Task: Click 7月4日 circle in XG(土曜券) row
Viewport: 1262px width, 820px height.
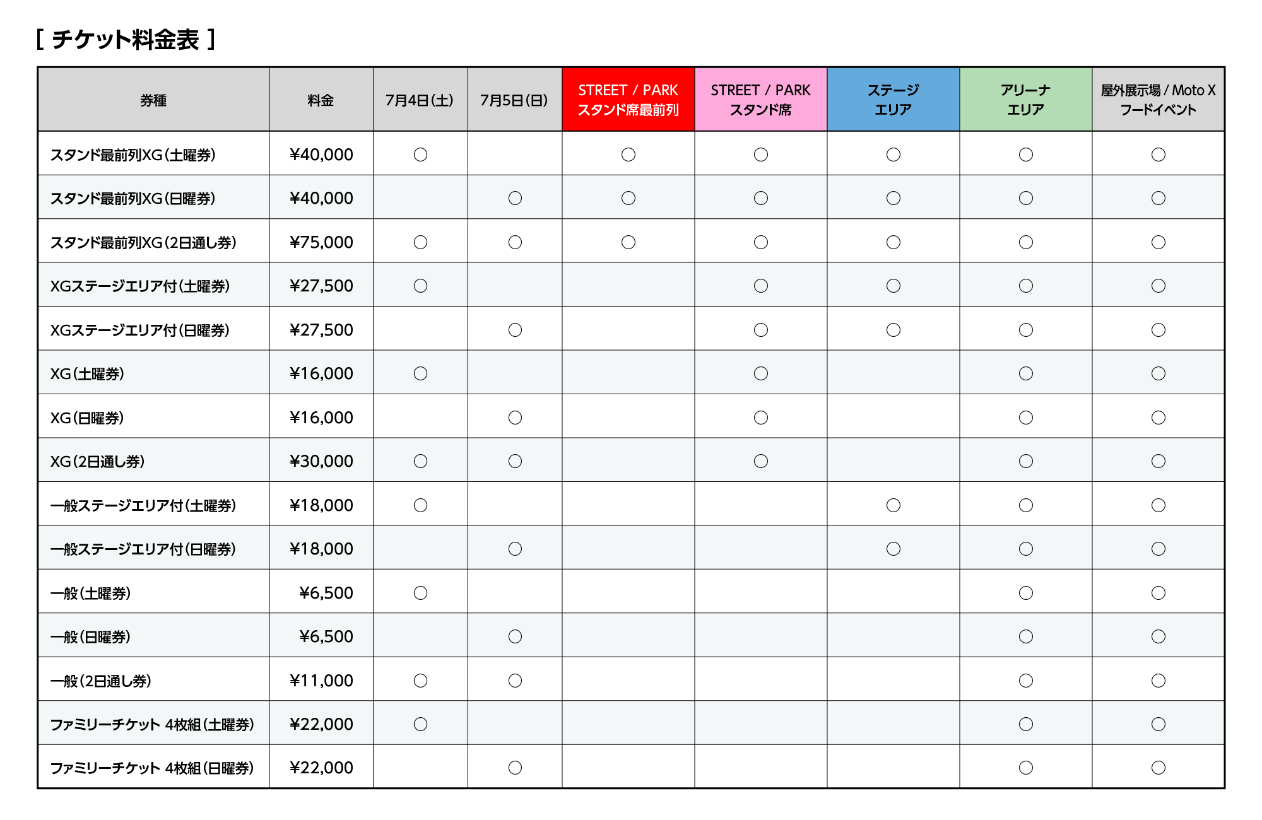Action: pos(420,374)
